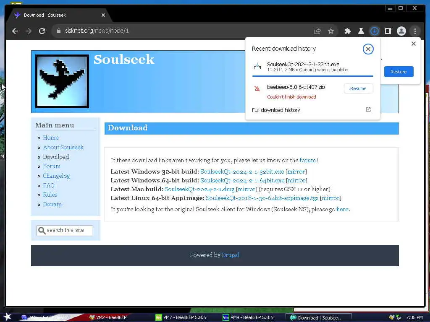Open the mirror for Windows 32-bit build

point(296,171)
